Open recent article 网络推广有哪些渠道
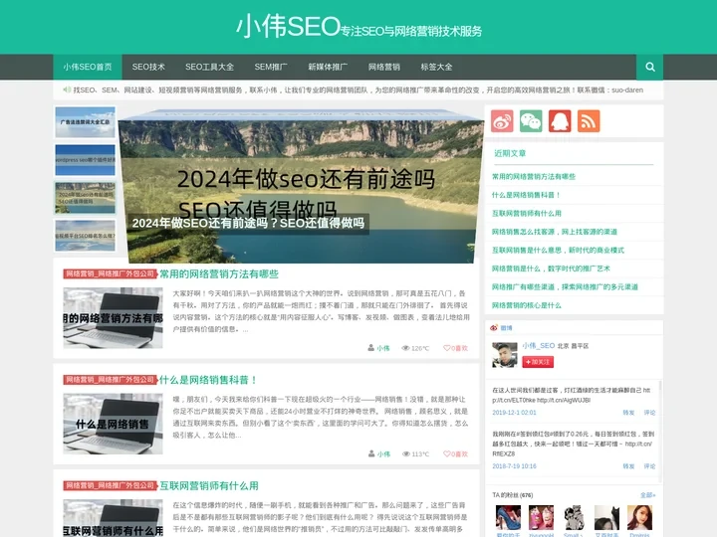The height and width of the screenshot is (537, 717). pyautogui.click(x=565, y=286)
